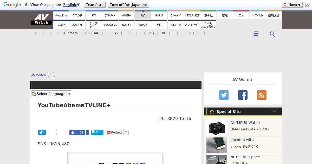Close the Google Translate bar
The width and height of the screenshot is (312, 164).
click(x=307, y=5)
